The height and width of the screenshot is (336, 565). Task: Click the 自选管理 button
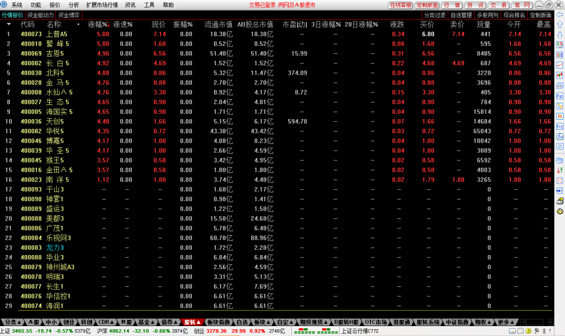pyautogui.click(x=461, y=15)
